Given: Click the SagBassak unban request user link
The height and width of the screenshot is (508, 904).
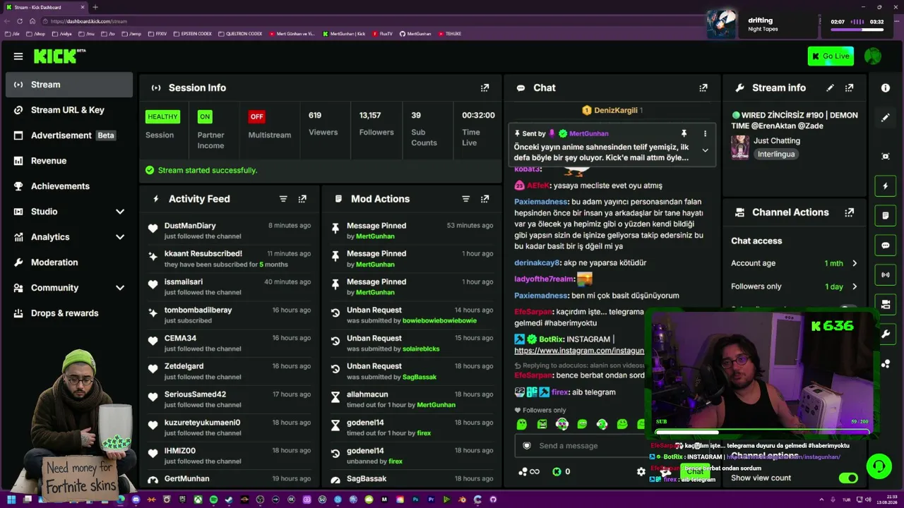Looking at the screenshot, I should 420,377.
